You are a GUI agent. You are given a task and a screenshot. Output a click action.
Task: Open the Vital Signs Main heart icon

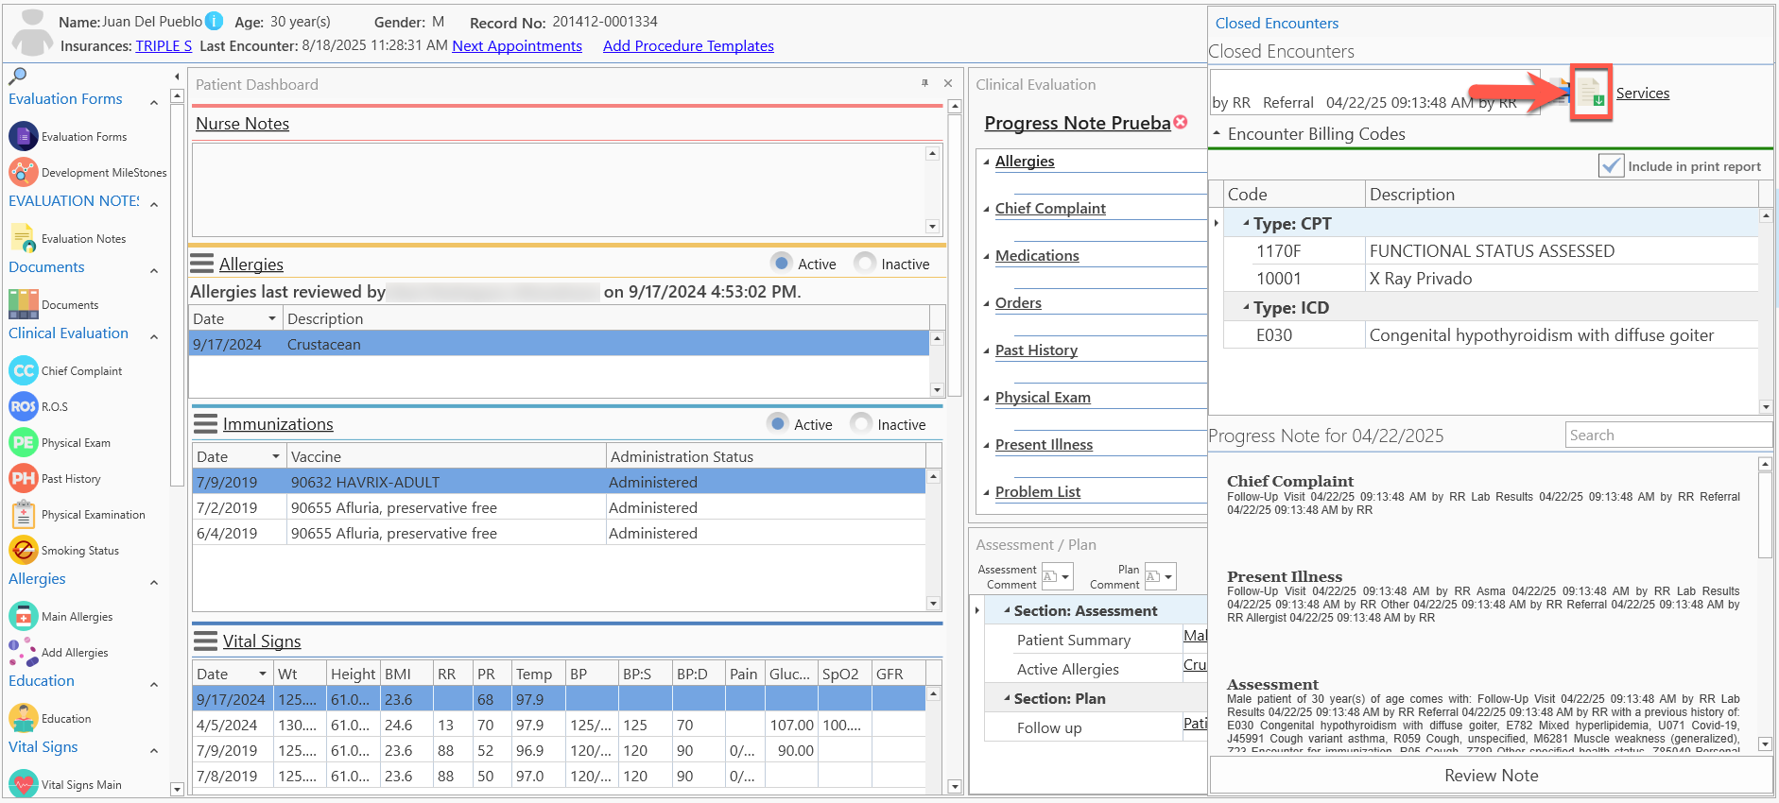coord(24,784)
